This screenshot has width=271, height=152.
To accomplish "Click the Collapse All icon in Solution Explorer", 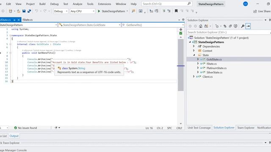I will click(x=230, y=26).
